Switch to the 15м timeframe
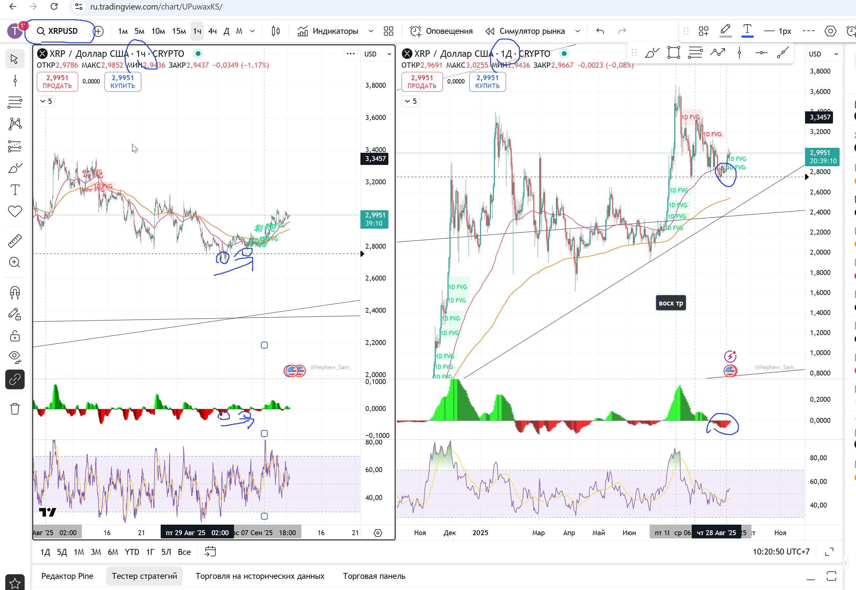This screenshot has height=590, width=856. [x=179, y=32]
